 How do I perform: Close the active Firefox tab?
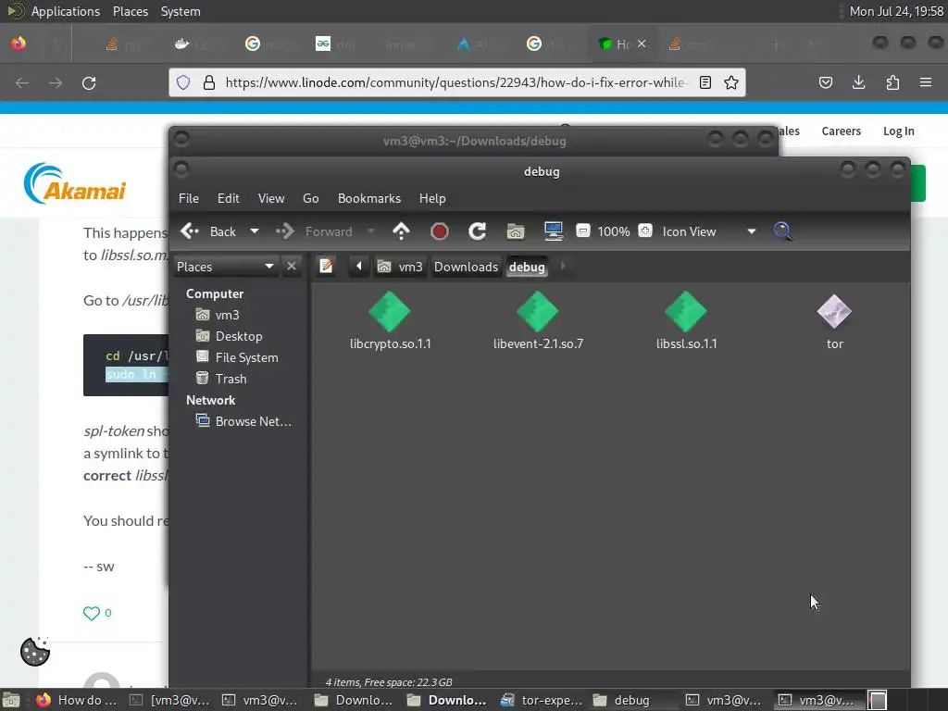pyautogui.click(x=642, y=44)
